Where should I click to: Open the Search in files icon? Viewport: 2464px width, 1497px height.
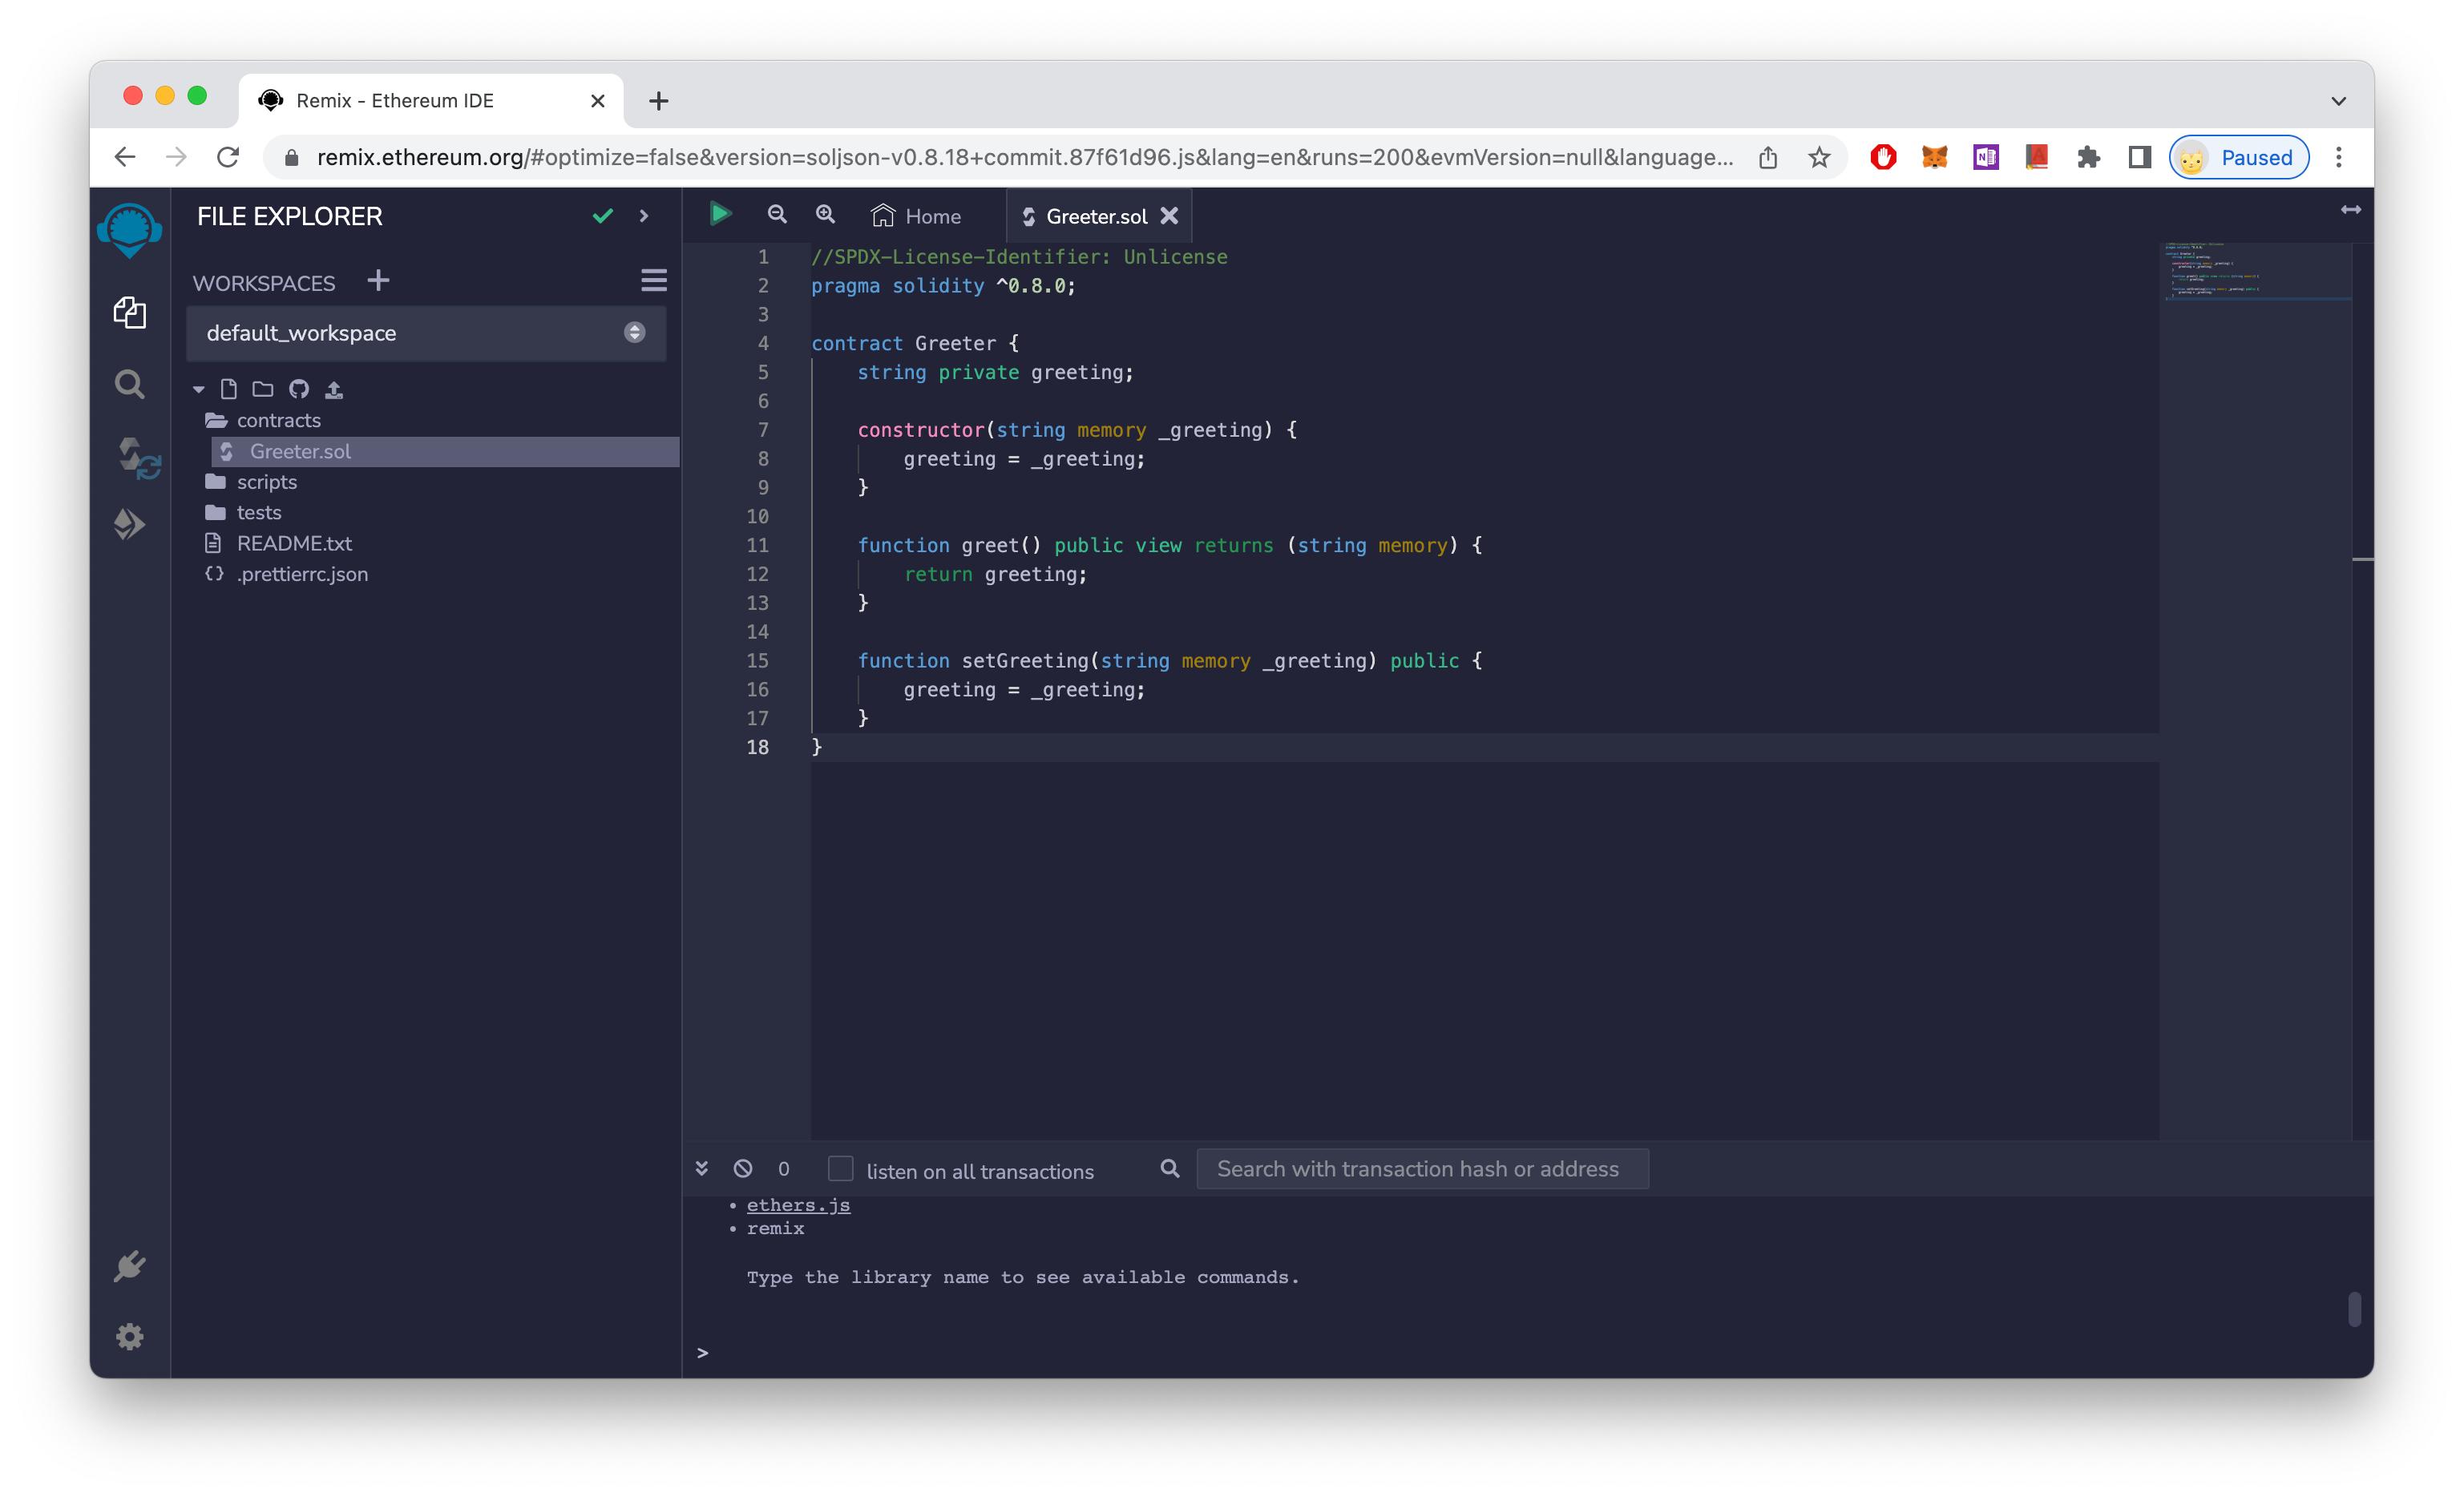tap(130, 384)
